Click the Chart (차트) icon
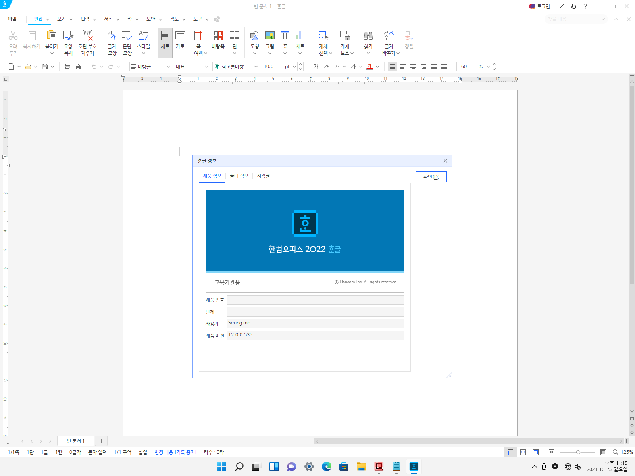The height and width of the screenshot is (476, 635). pos(300,36)
